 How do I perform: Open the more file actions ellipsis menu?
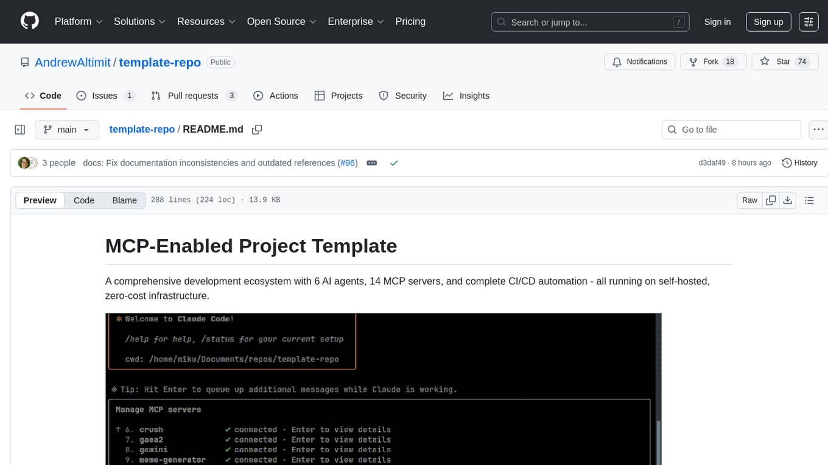point(819,130)
